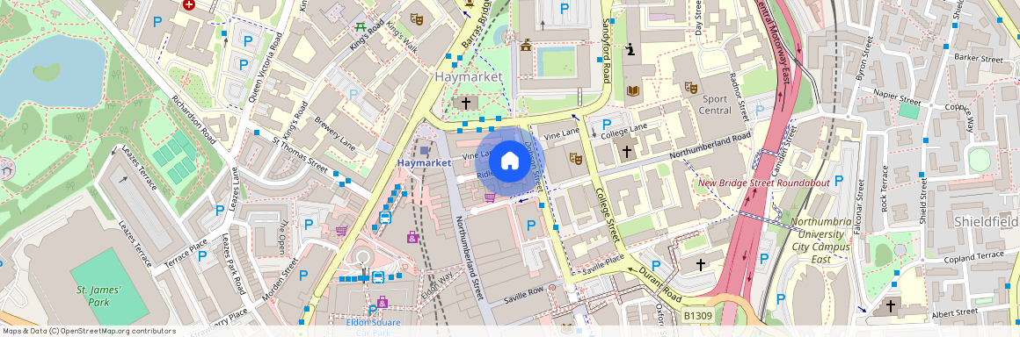Click the parking icon left of Falconar Street
This screenshot has width=1020, height=337.
(x=839, y=181)
